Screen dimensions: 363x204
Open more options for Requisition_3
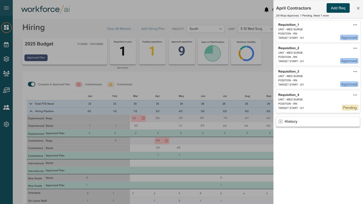coord(355,71)
